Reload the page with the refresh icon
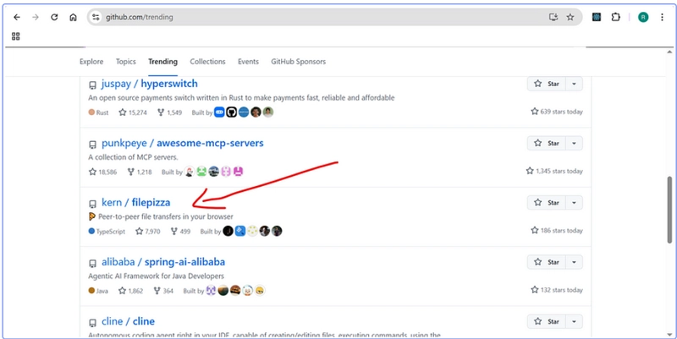The width and height of the screenshot is (677, 339). coord(54,17)
